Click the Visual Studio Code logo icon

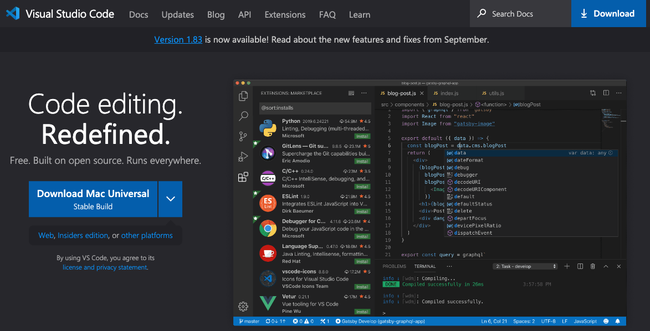pos(13,14)
